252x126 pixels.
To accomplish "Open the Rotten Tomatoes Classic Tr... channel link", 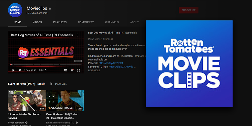I will 60,123.
